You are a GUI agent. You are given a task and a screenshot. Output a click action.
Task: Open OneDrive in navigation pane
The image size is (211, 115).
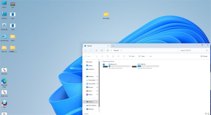point(90,69)
